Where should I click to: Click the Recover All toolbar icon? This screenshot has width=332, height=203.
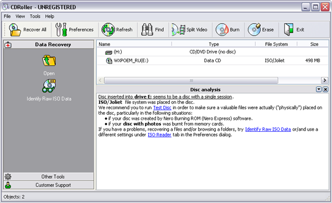pos(14,30)
